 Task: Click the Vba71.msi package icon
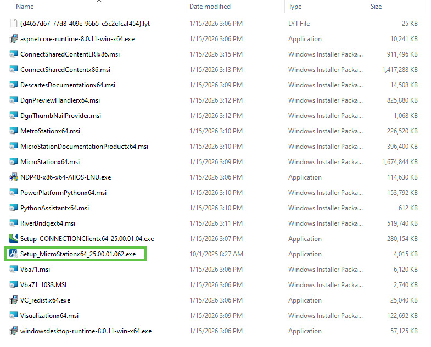(x=14, y=270)
